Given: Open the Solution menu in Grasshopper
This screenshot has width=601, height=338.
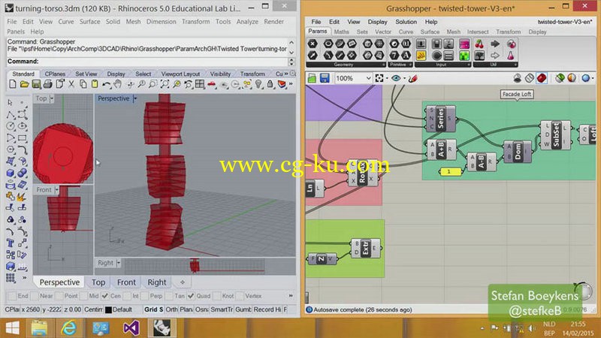Looking at the screenshot, I should tap(406, 22).
